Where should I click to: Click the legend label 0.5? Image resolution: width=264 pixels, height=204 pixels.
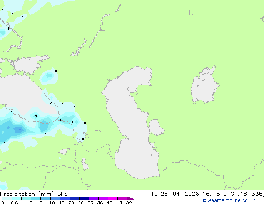pos(15,202)
